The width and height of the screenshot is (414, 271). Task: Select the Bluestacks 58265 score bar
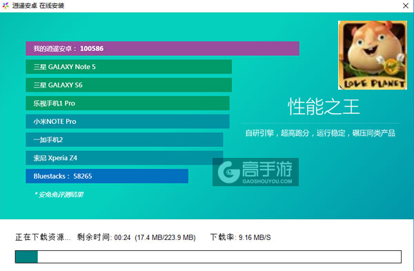point(107,176)
